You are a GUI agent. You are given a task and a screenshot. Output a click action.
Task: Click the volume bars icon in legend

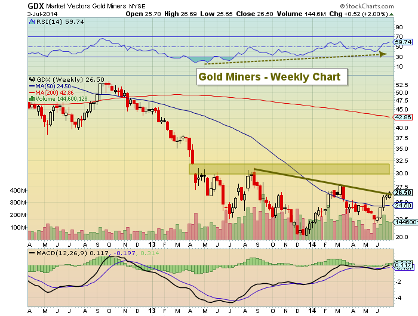coord(32,99)
